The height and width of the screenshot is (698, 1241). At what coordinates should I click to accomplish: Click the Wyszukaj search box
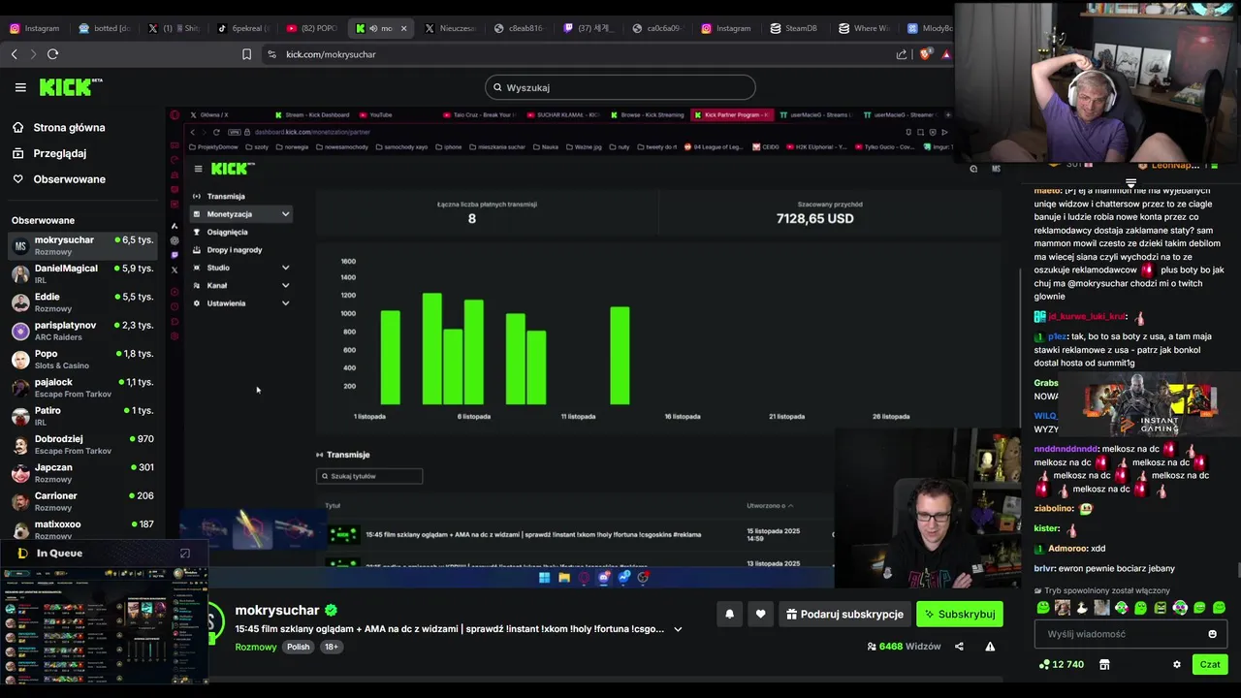pos(620,87)
